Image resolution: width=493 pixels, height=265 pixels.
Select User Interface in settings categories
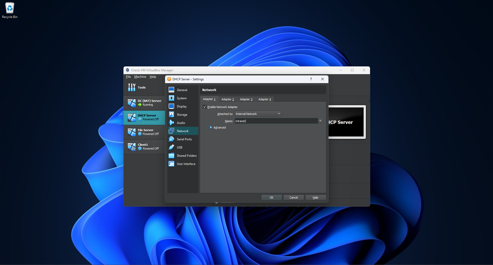[183, 164]
